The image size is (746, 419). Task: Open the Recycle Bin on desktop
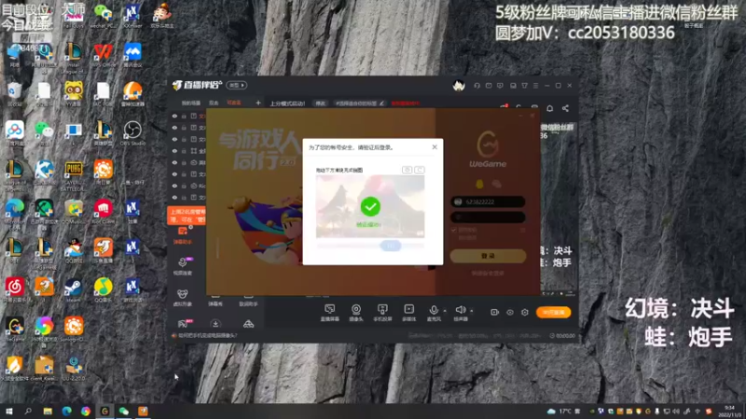click(x=14, y=92)
